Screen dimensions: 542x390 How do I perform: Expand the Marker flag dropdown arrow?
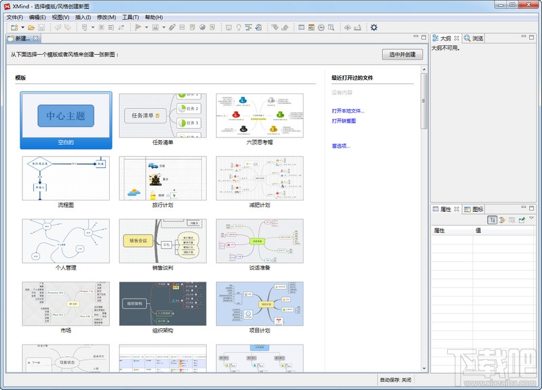pos(146,27)
